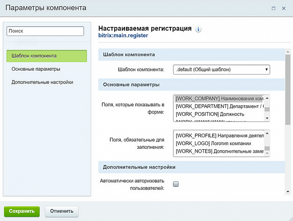The height and width of the screenshot is (221, 293).
Task: Select Шаблон компонента in left sidebar
Action: pyautogui.click(x=46, y=56)
